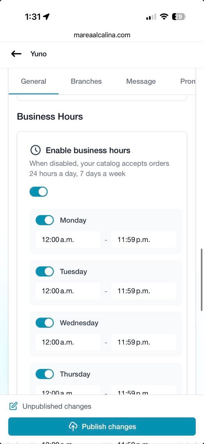Open Wednesday's end time selector
The height and width of the screenshot is (444, 204).
click(x=144, y=342)
